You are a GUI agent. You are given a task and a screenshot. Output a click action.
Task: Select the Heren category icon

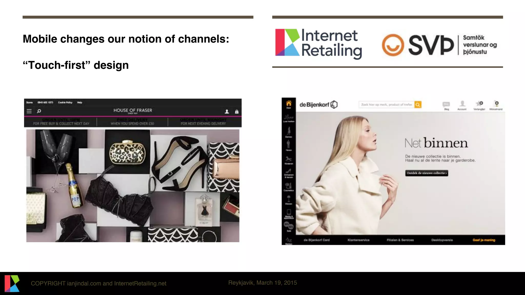tap(289, 146)
